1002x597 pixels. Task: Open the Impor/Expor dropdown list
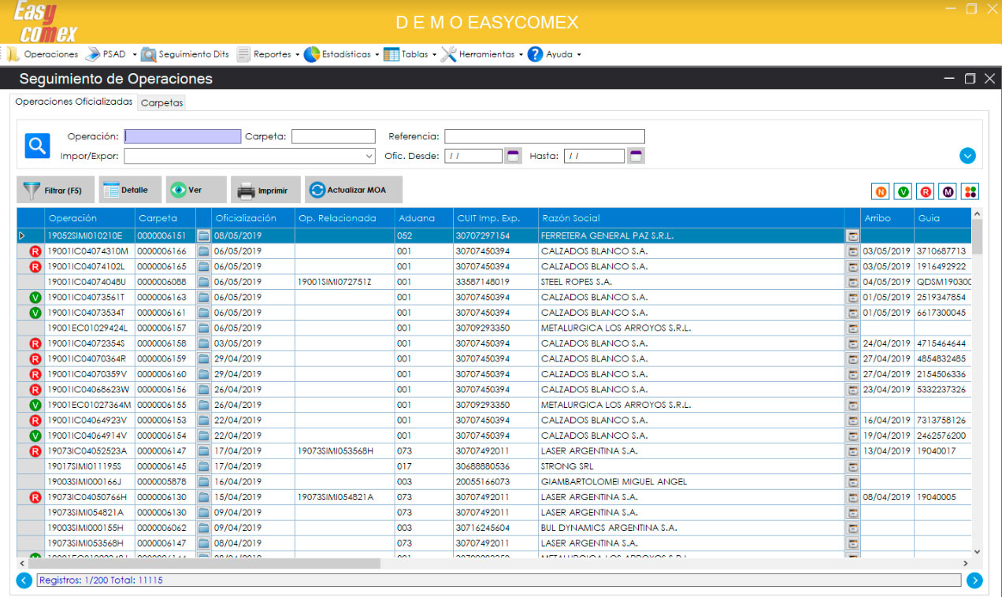coord(370,156)
